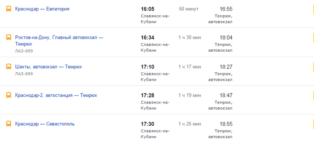Image resolution: width=314 pixels, height=141 pixels.
Task: Open Ростов-на-Дону, Главный автовокзал — Темрюк link
Action: [59, 41]
